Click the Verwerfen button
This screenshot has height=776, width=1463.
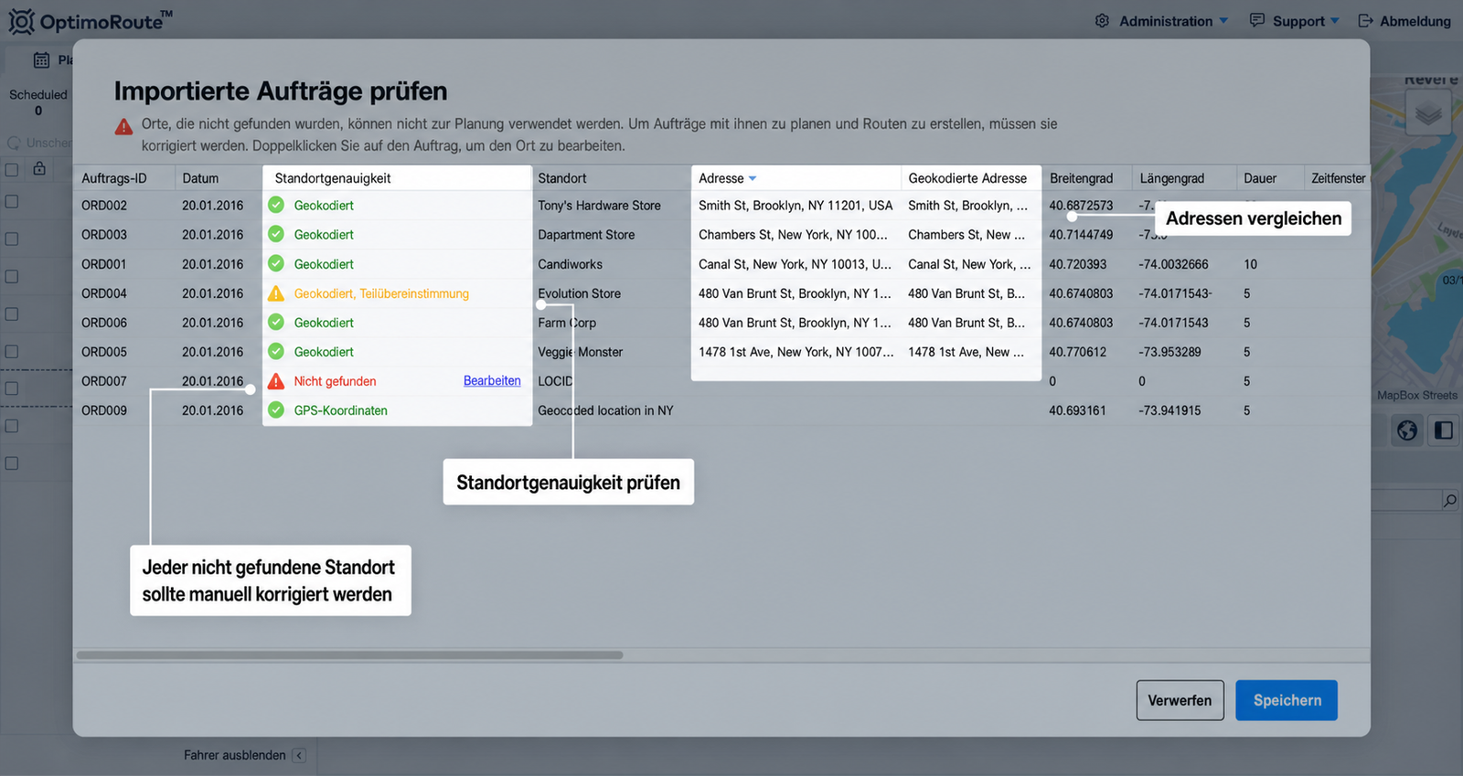tap(1180, 700)
